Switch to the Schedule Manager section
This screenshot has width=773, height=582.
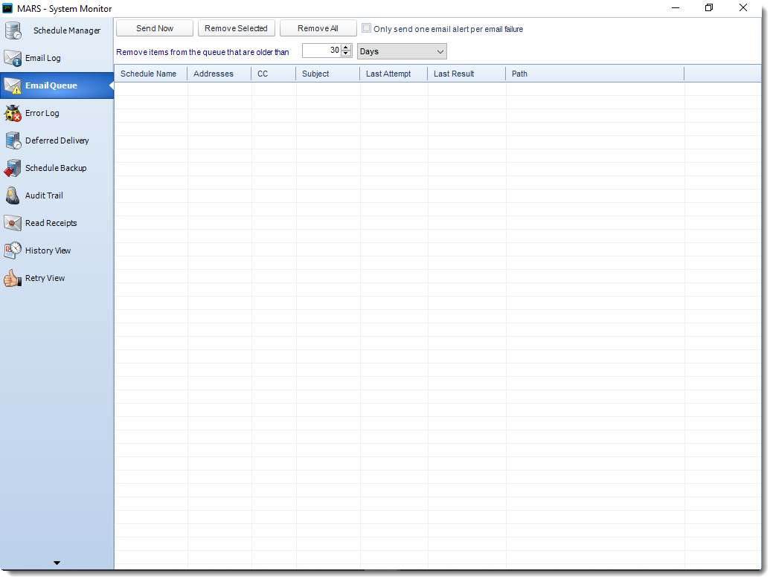(x=67, y=30)
